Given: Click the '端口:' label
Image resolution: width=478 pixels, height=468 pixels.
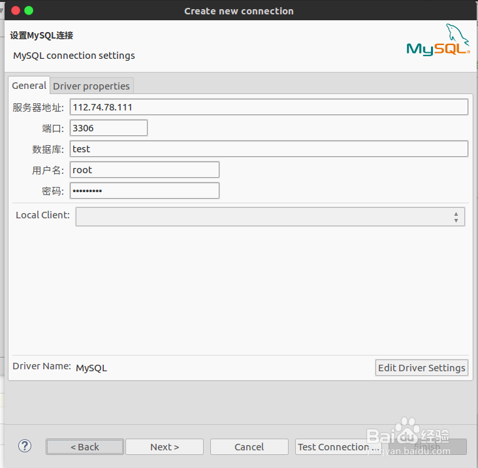Looking at the screenshot, I should [53, 129].
